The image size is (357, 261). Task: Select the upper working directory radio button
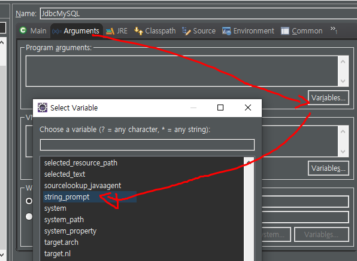[29, 201]
